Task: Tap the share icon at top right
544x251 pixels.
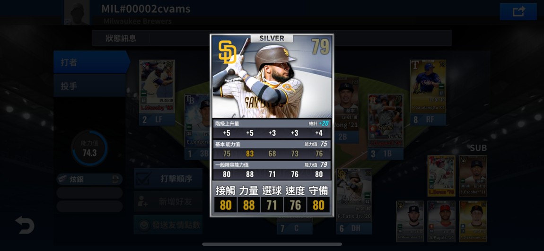Action: [518, 11]
